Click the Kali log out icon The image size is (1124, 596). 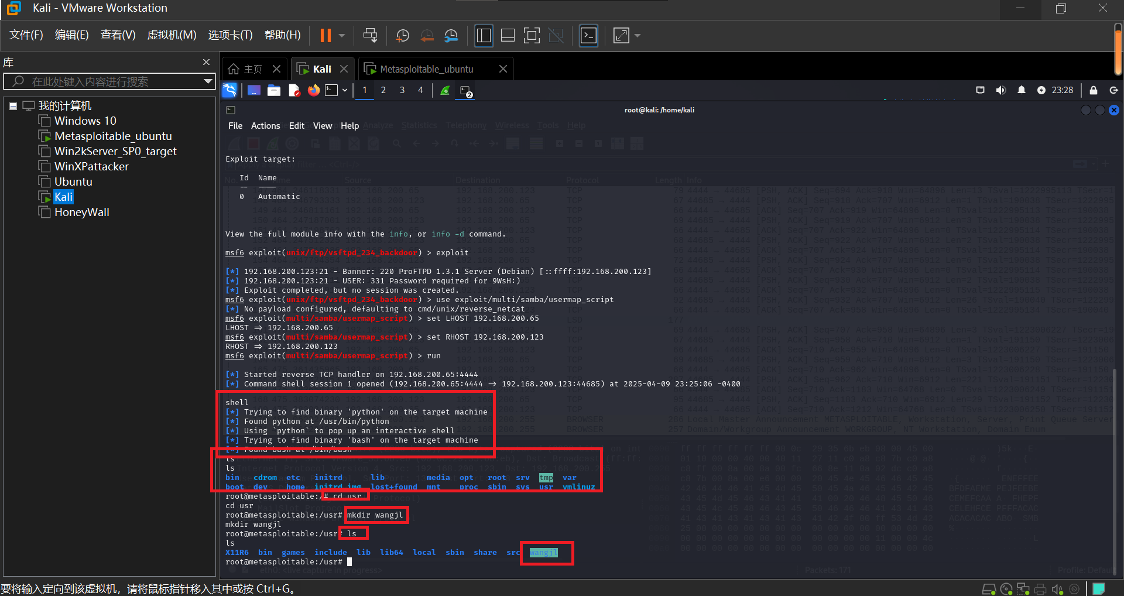tap(1113, 90)
